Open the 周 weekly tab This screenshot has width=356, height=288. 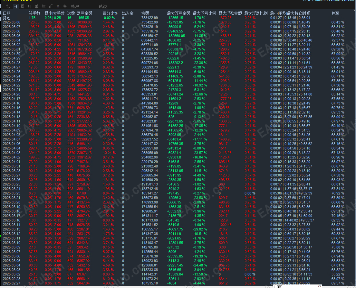pyautogui.click(x=23, y=6)
